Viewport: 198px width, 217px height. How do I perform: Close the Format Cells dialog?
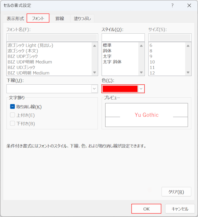tap(189, 6)
